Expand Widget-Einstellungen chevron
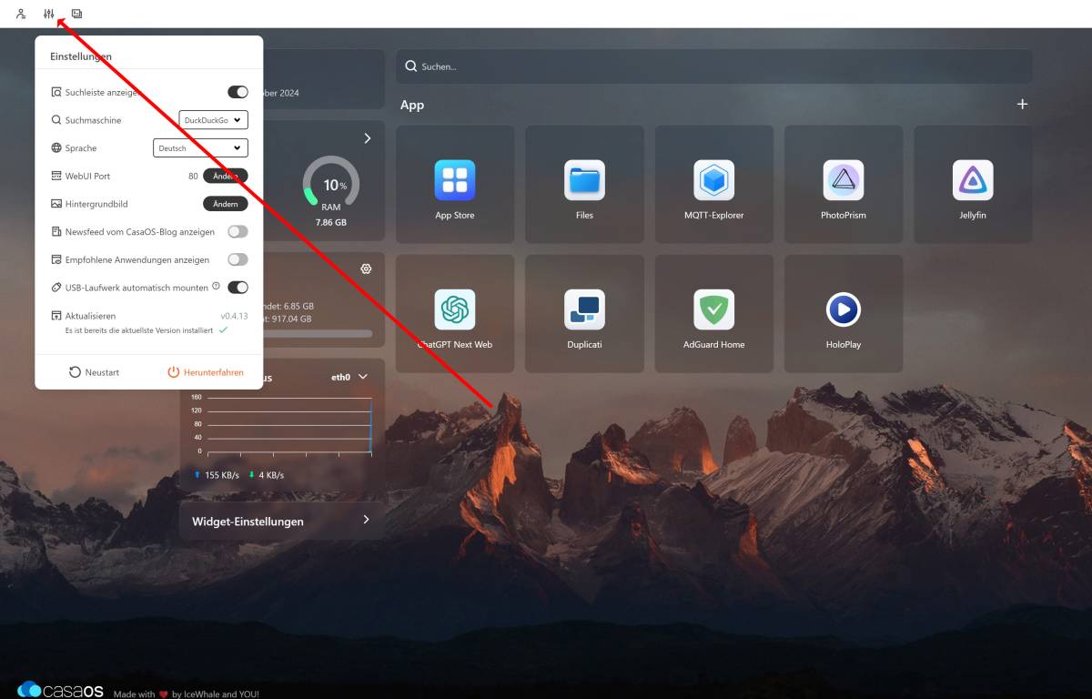Image resolution: width=1092 pixels, height=699 pixels. coord(366,520)
